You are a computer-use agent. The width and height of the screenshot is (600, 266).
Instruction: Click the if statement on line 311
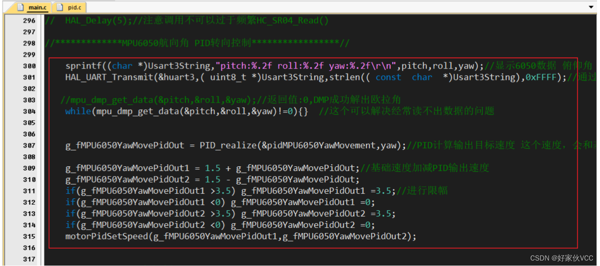[x=231, y=191]
